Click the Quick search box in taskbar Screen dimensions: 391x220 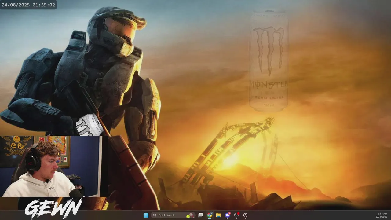click(173, 215)
